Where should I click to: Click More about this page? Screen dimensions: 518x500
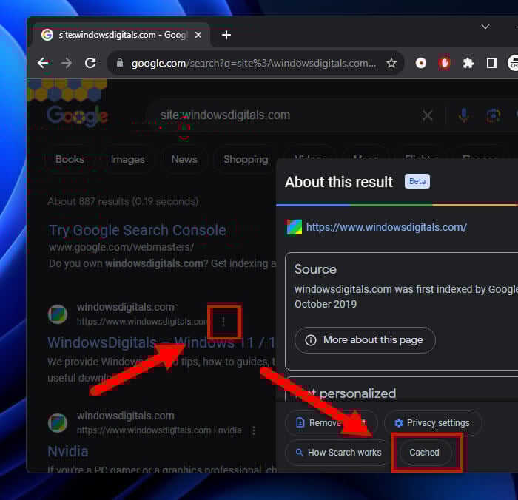coord(365,340)
